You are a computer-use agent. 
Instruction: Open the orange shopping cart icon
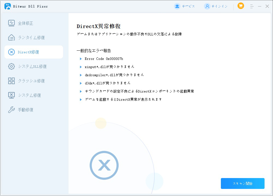tap(241, 6)
